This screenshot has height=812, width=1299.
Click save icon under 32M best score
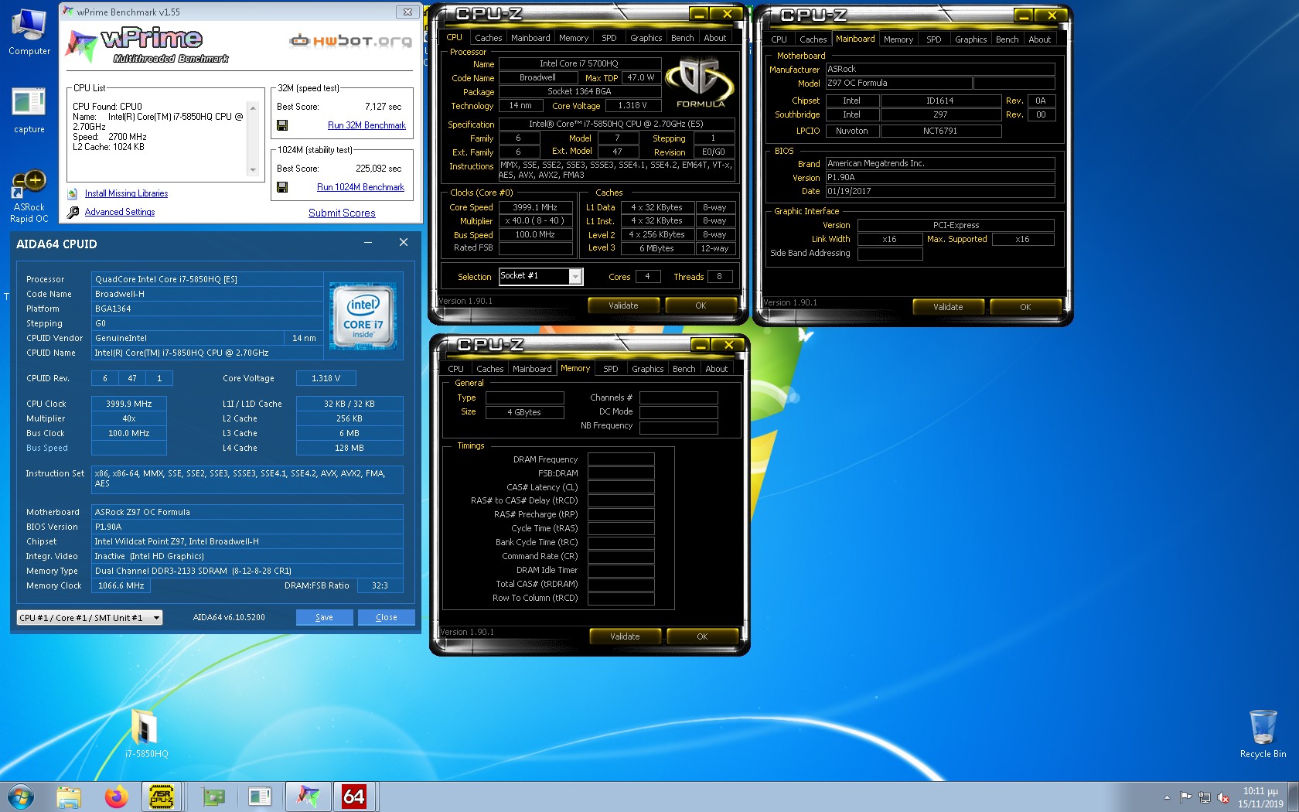(282, 125)
